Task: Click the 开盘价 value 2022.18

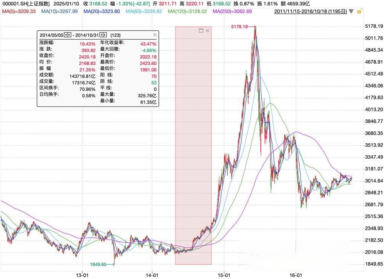Action: point(148,57)
